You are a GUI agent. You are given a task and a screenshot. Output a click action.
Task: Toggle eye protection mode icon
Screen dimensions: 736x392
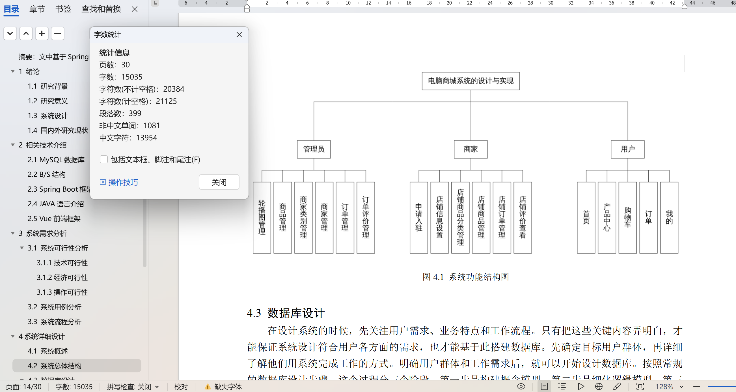[x=521, y=387]
